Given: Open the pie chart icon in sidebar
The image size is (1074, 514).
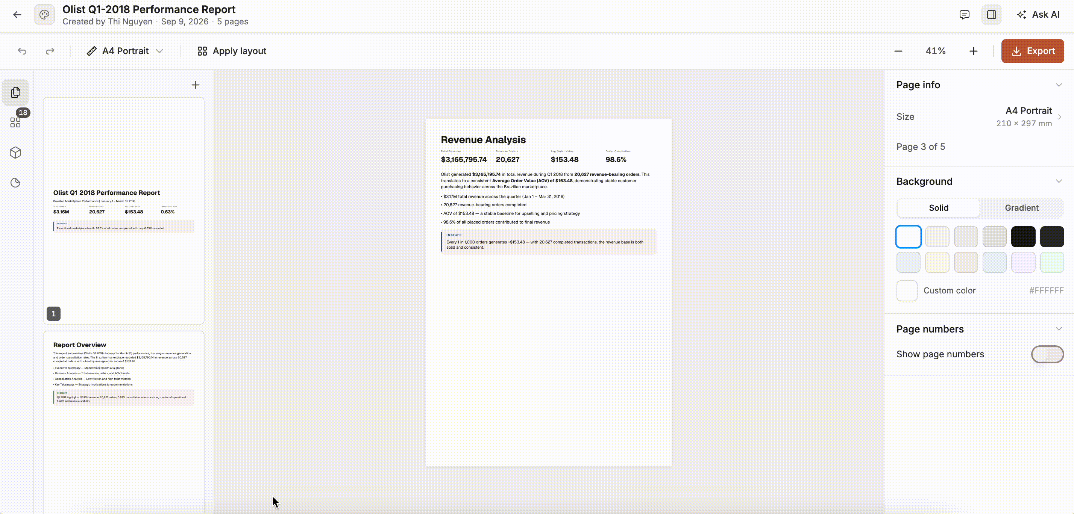Looking at the screenshot, I should pos(15,183).
